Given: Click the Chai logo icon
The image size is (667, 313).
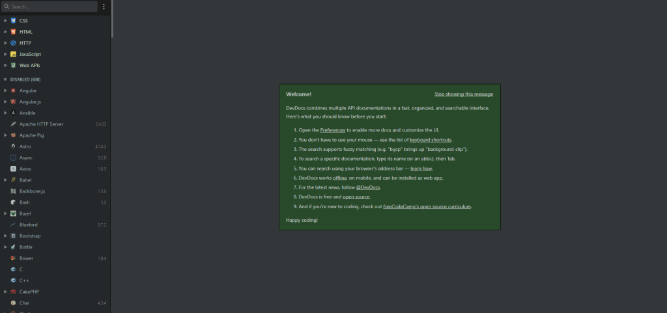Looking at the screenshot, I should pyautogui.click(x=13, y=303).
